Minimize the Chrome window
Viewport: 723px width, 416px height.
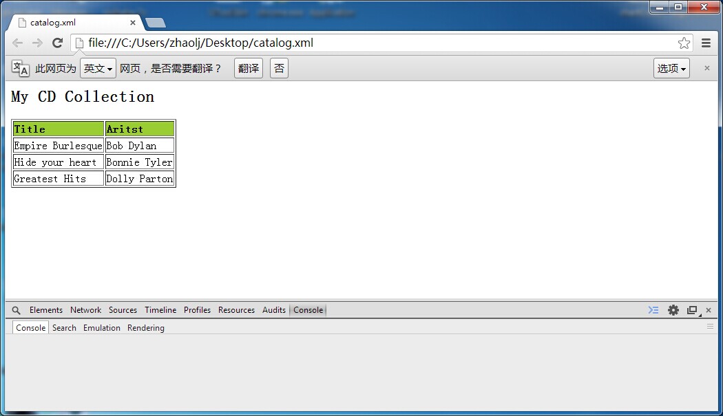click(660, 7)
